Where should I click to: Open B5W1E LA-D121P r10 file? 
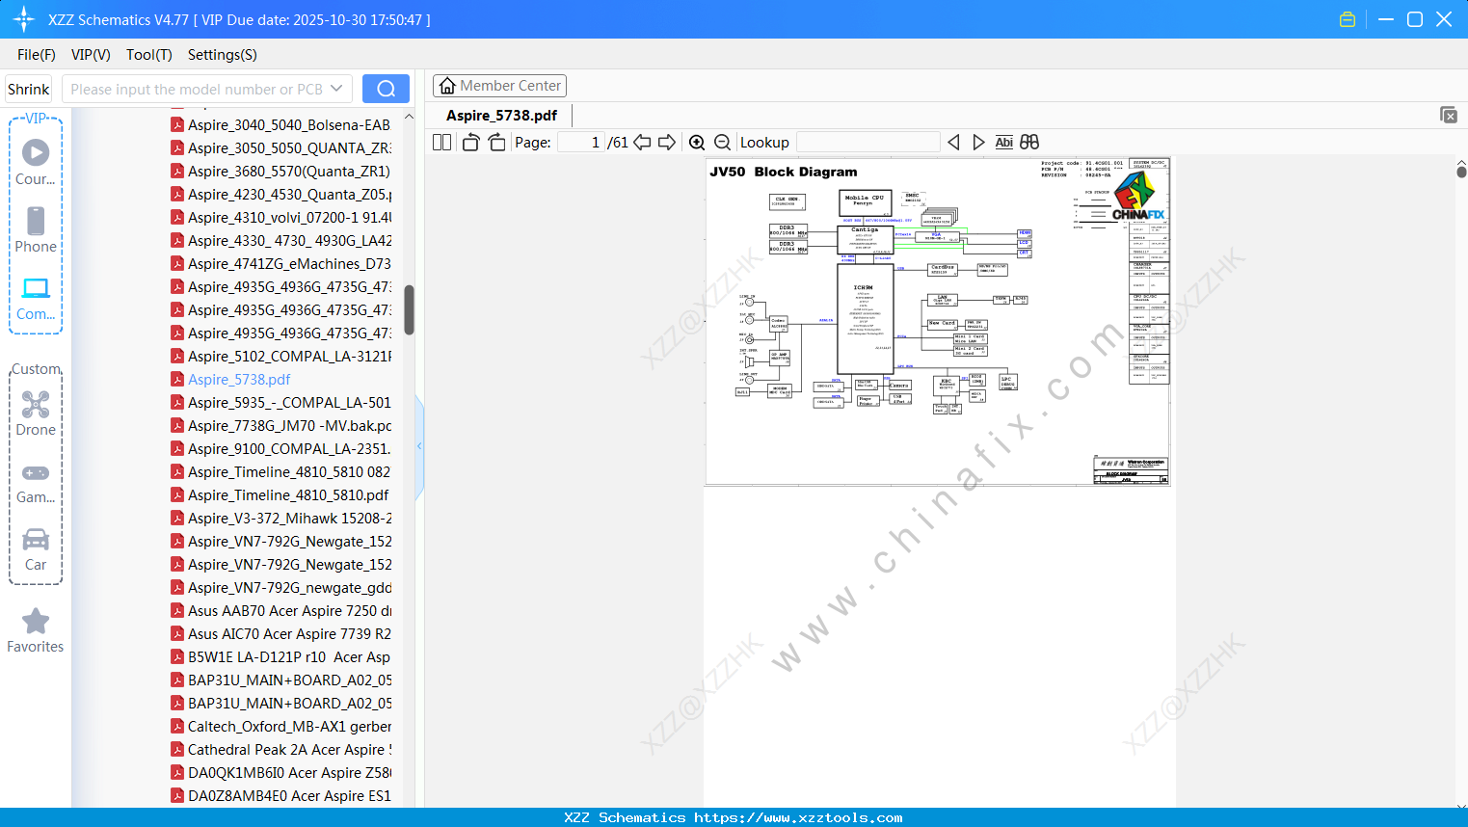tap(280, 656)
